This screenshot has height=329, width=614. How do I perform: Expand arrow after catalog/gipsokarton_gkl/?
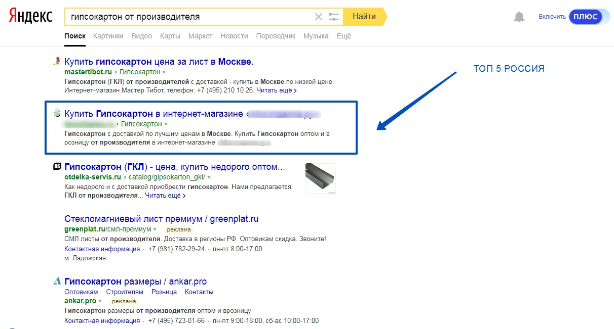click(x=209, y=178)
